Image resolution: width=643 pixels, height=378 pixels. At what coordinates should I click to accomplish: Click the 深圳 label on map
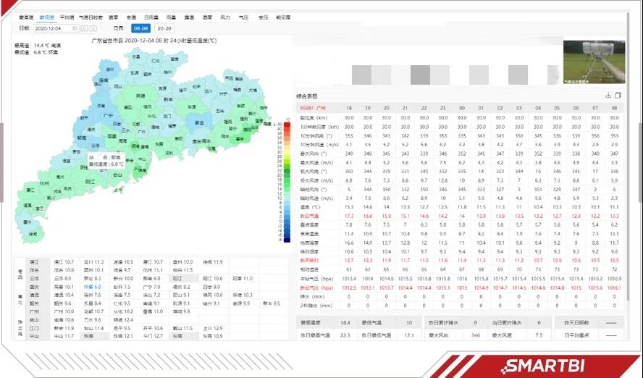169,153
